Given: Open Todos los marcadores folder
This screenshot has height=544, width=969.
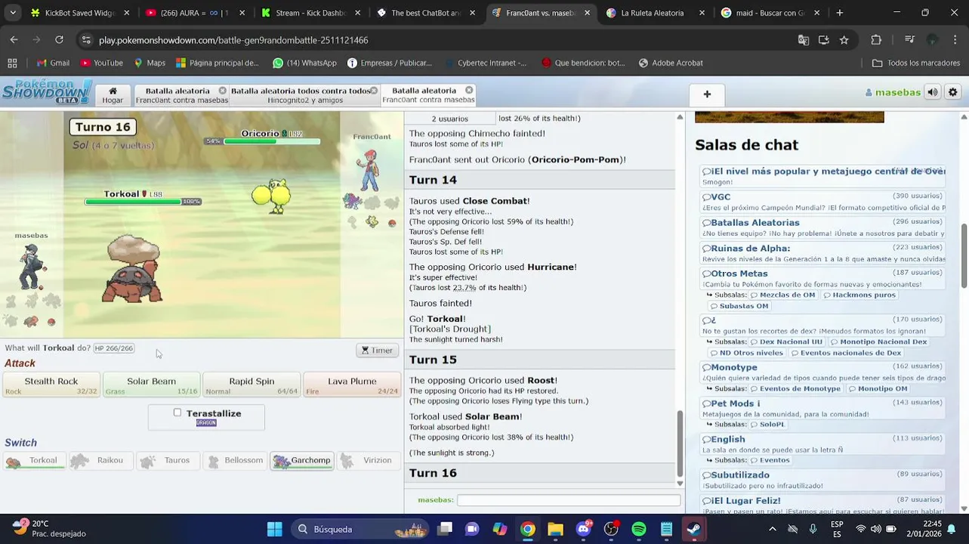Looking at the screenshot, I should [916, 63].
